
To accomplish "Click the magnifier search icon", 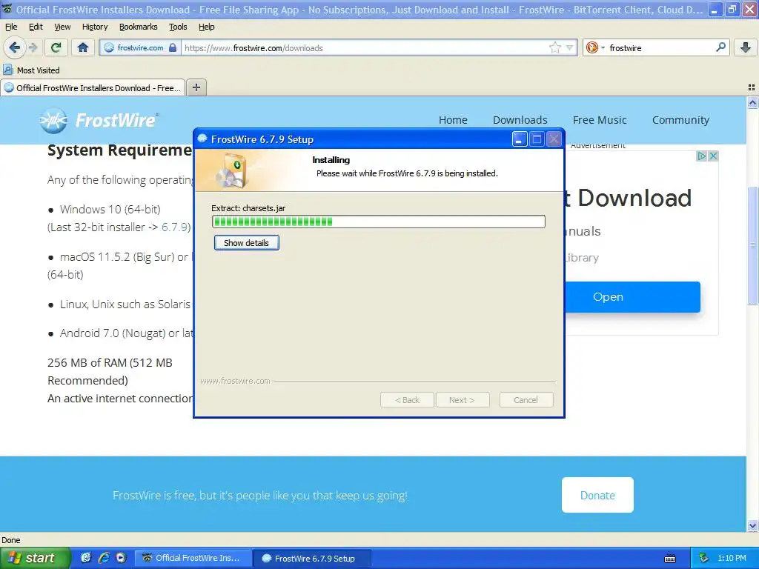I will 720,47.
